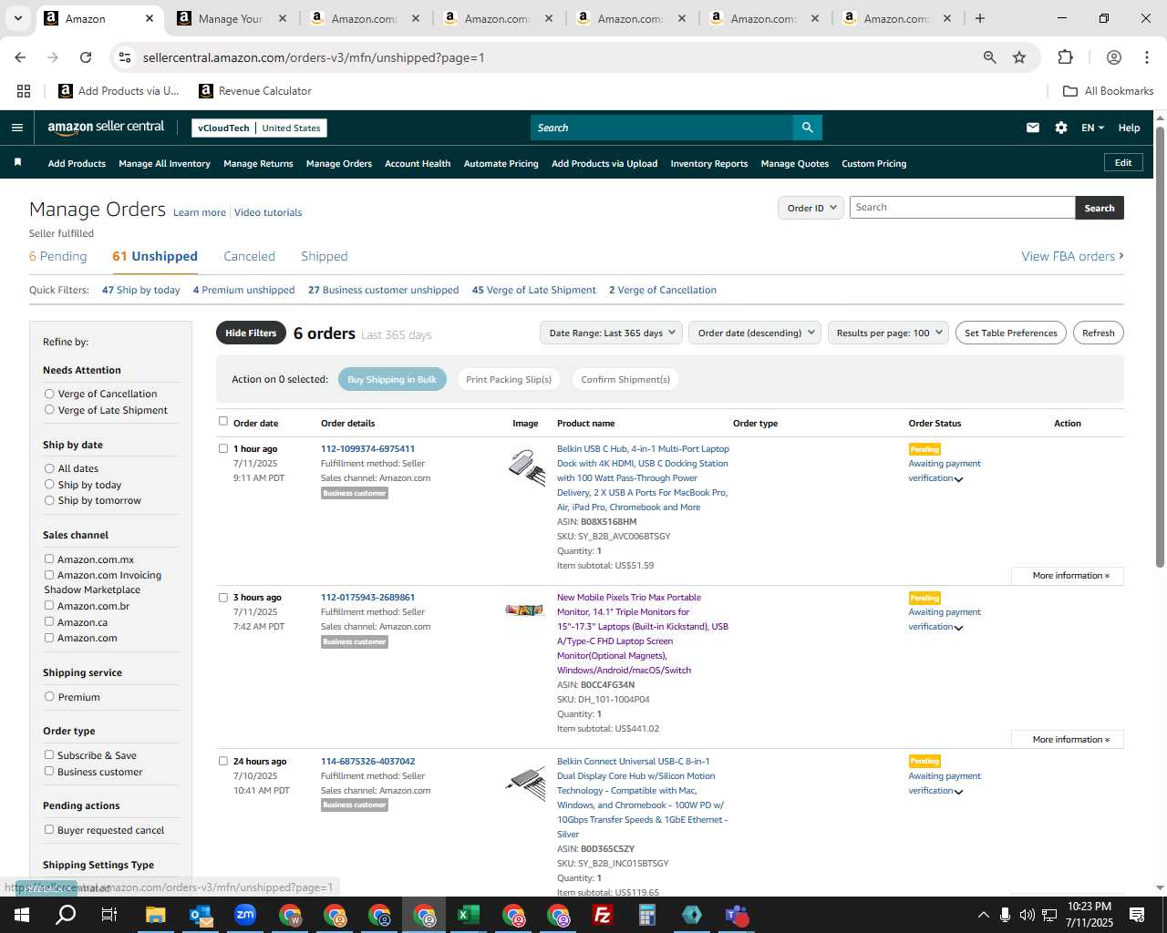Screen dimensions: 1167x933
Task: Open Results per page dropdown
Action: 888,333
